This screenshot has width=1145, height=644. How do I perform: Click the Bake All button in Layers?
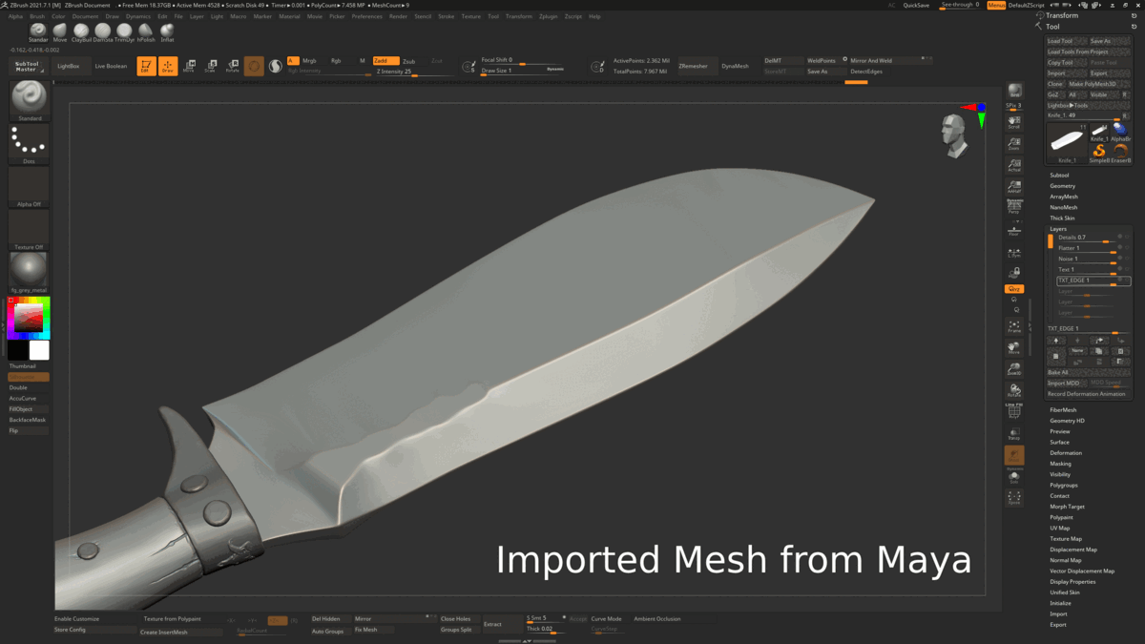pyautogui.click(x=1059, y=372)
